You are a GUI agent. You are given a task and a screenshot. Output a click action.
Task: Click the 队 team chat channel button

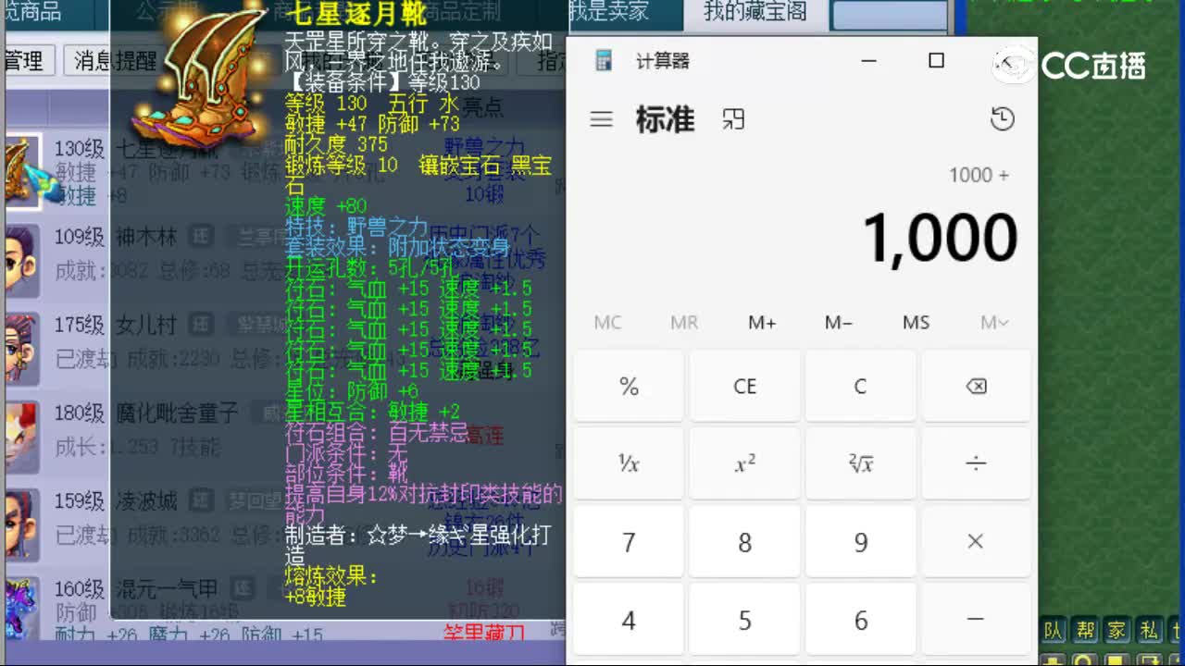(1054, 631)
